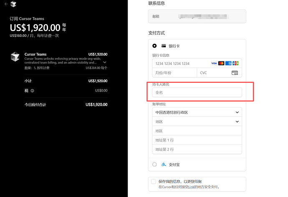Expand the Cursor Teams description chevron
The height and width of the screenshot is (197, 288).
pos(105,62)
